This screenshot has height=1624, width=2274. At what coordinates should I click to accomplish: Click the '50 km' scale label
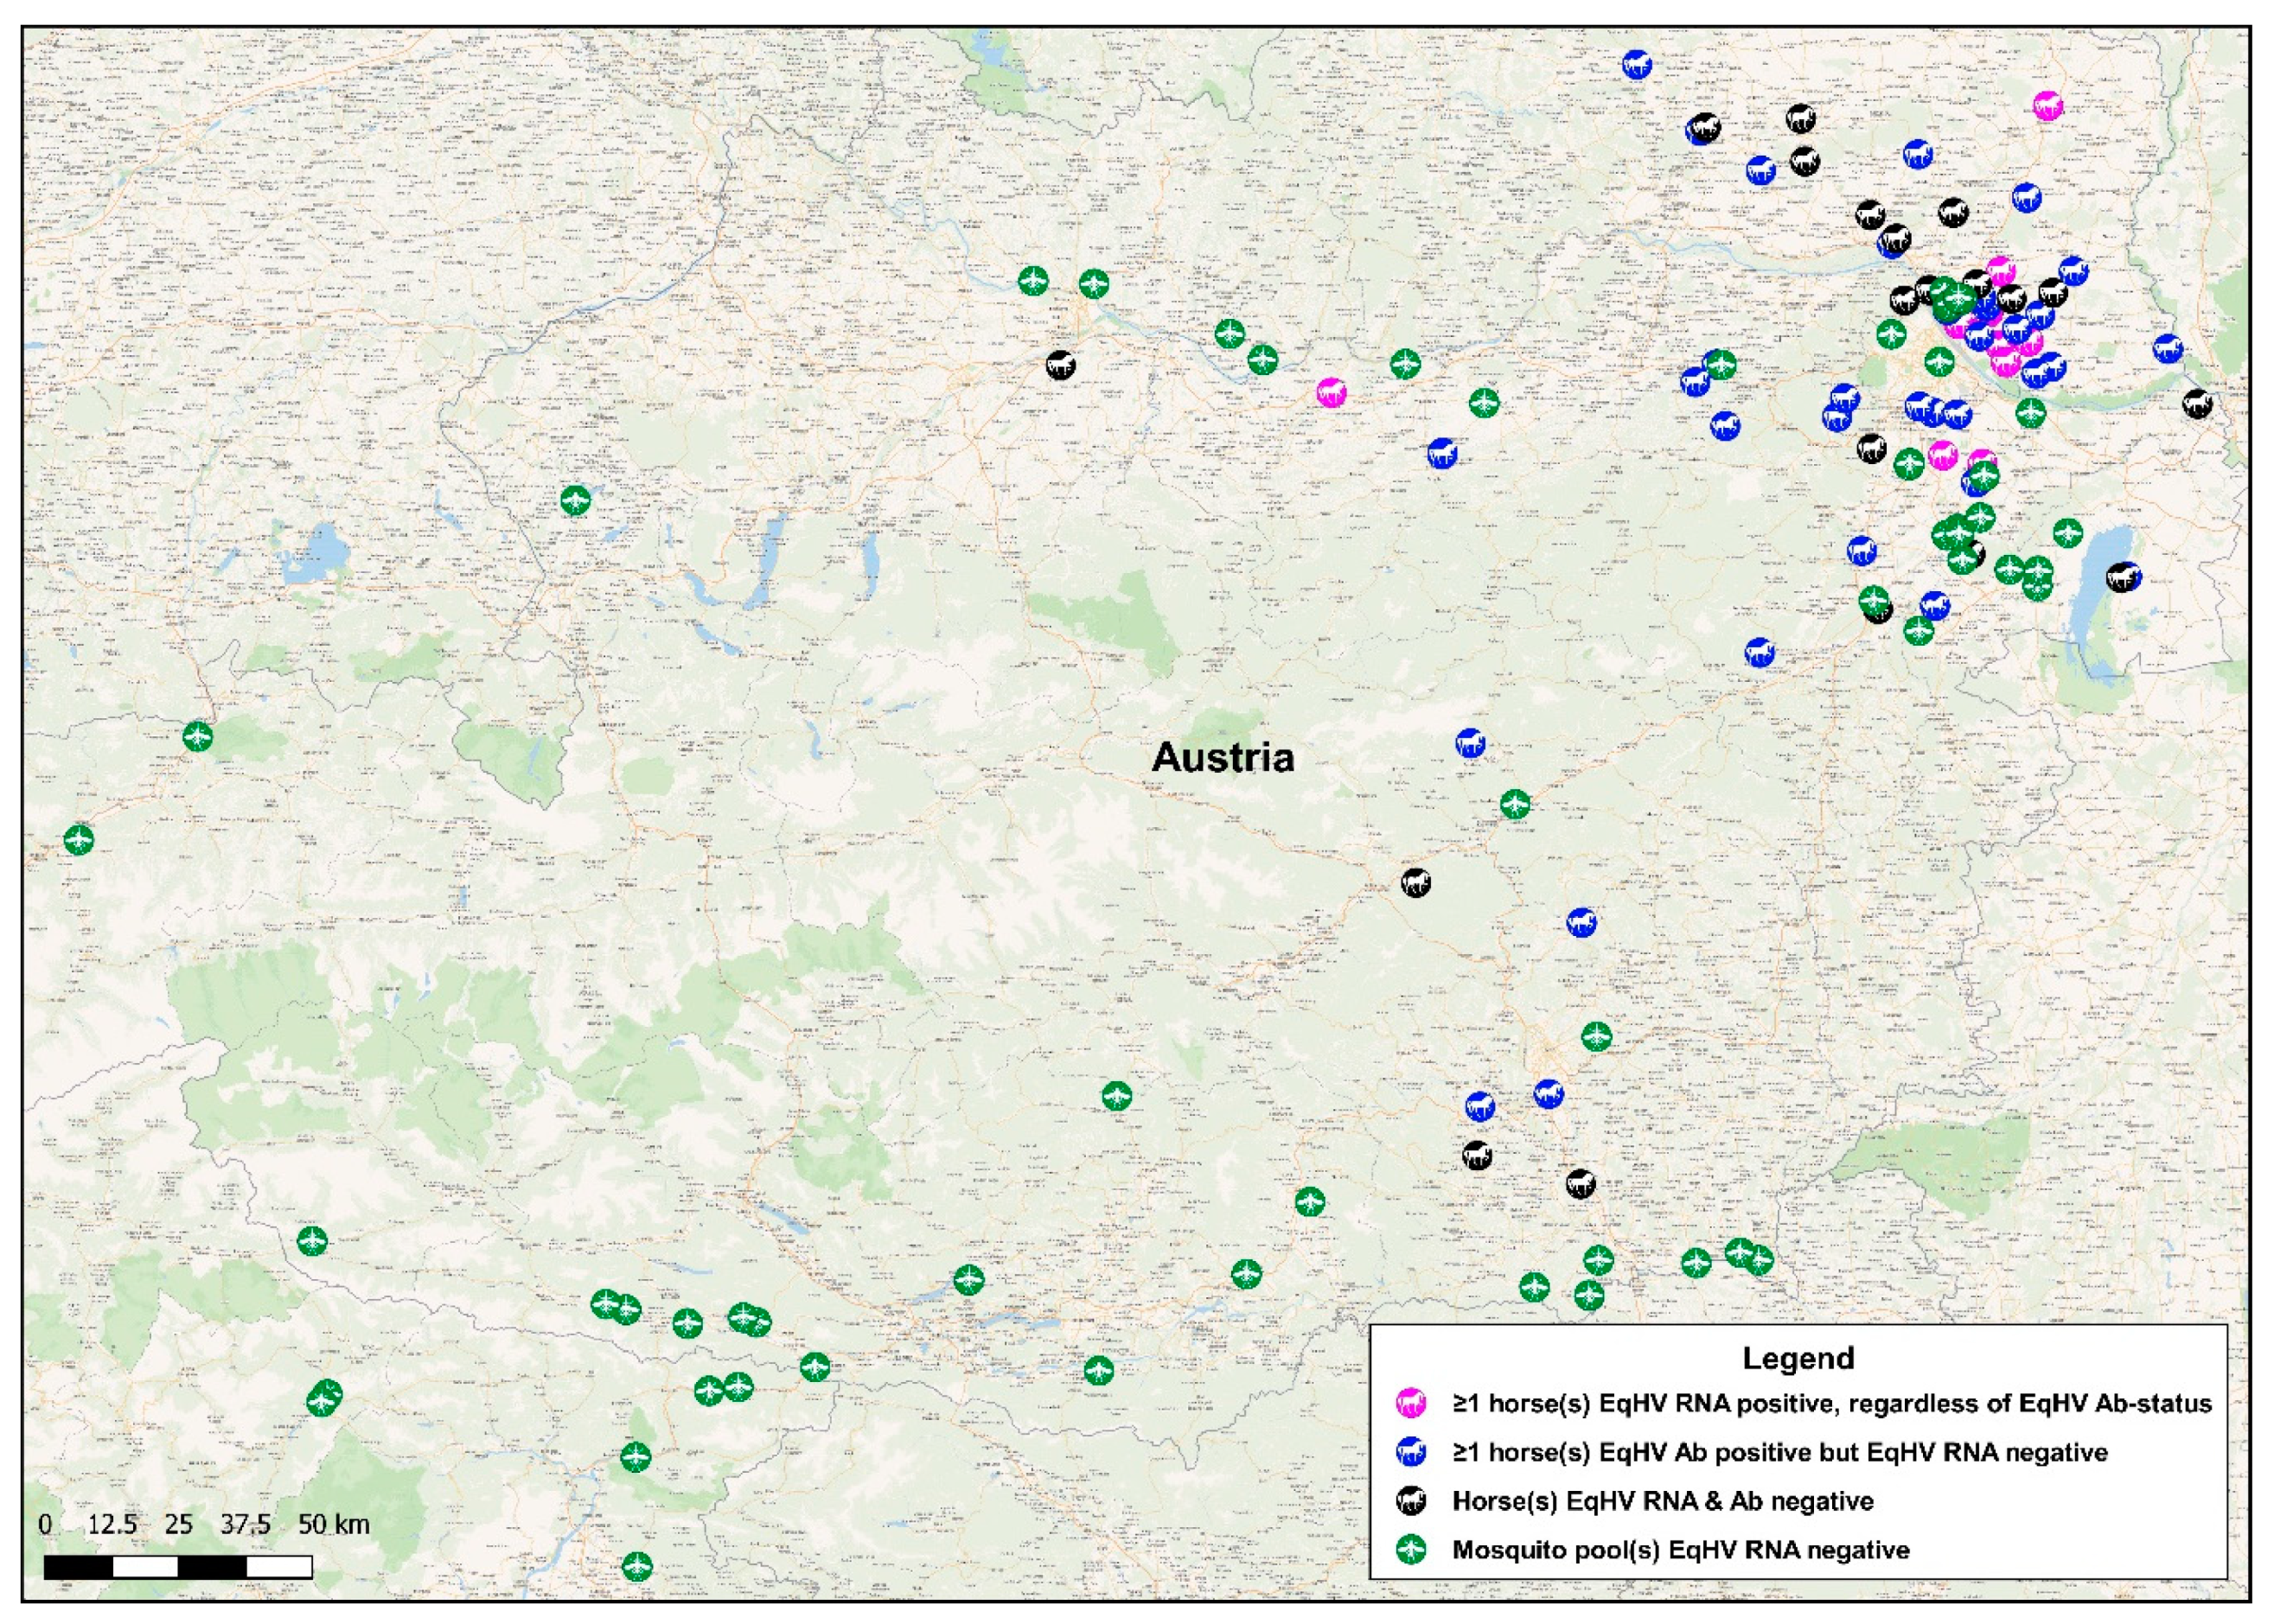(x=333, y=1524)
